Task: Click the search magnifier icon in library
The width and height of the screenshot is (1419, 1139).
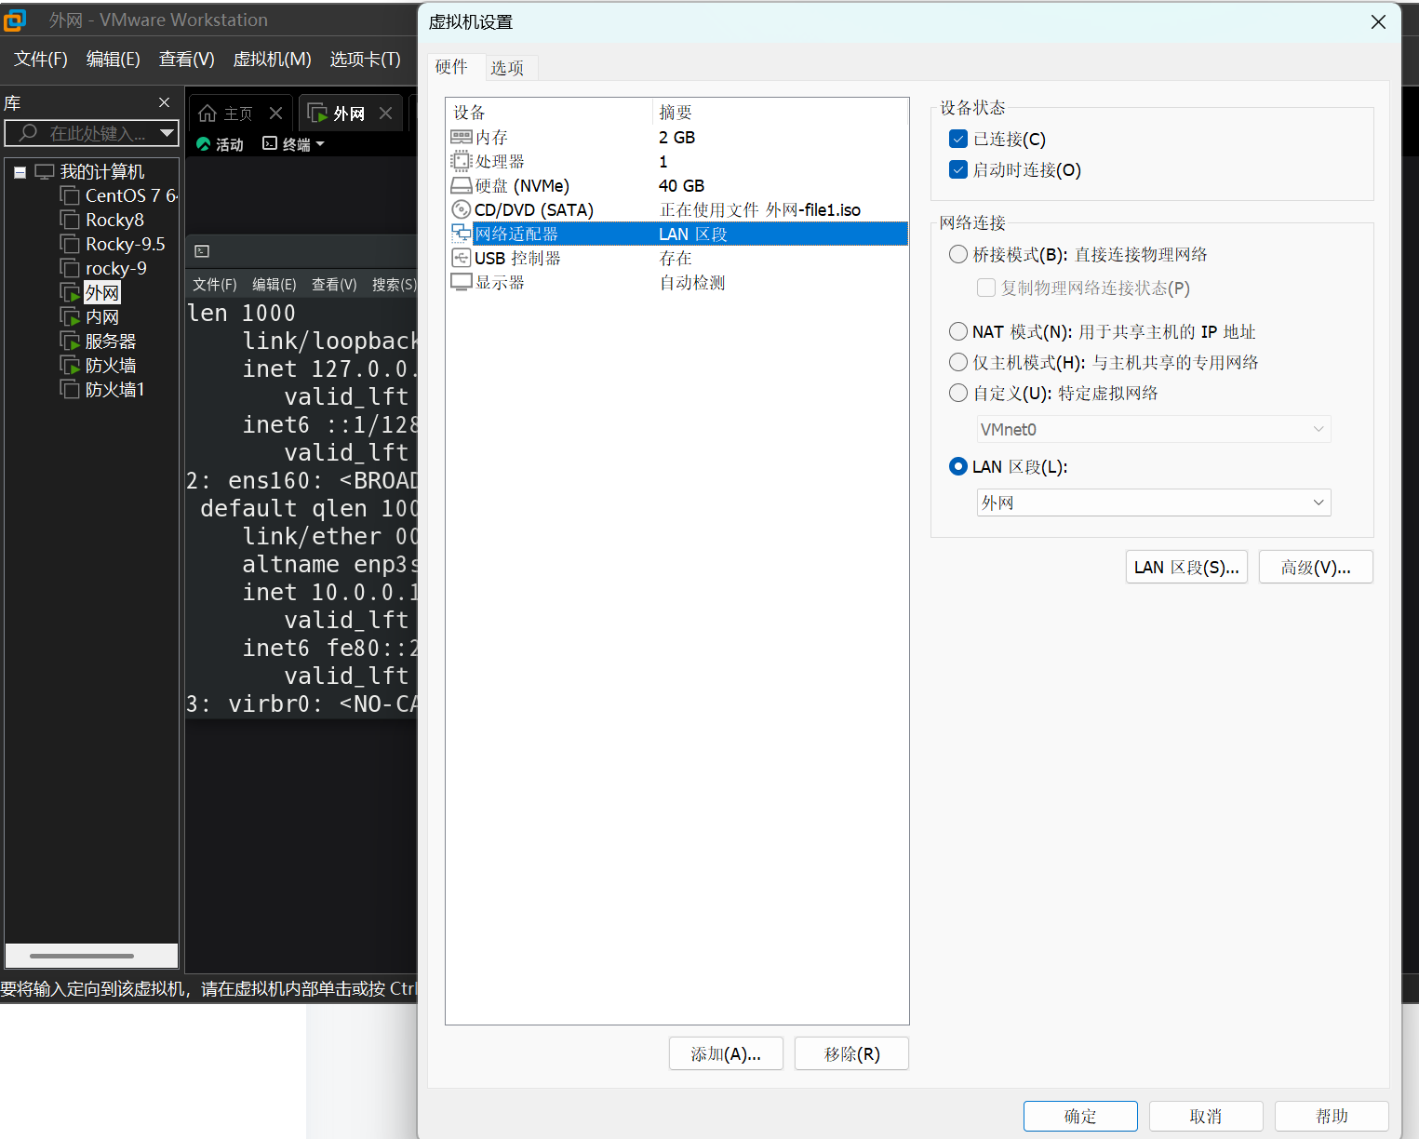Action: (x=28, y=133)
